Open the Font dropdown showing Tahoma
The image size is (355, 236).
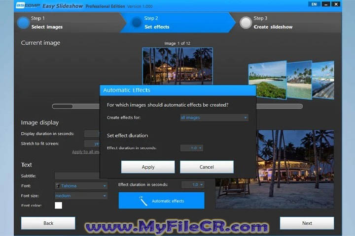coord(81,186)
